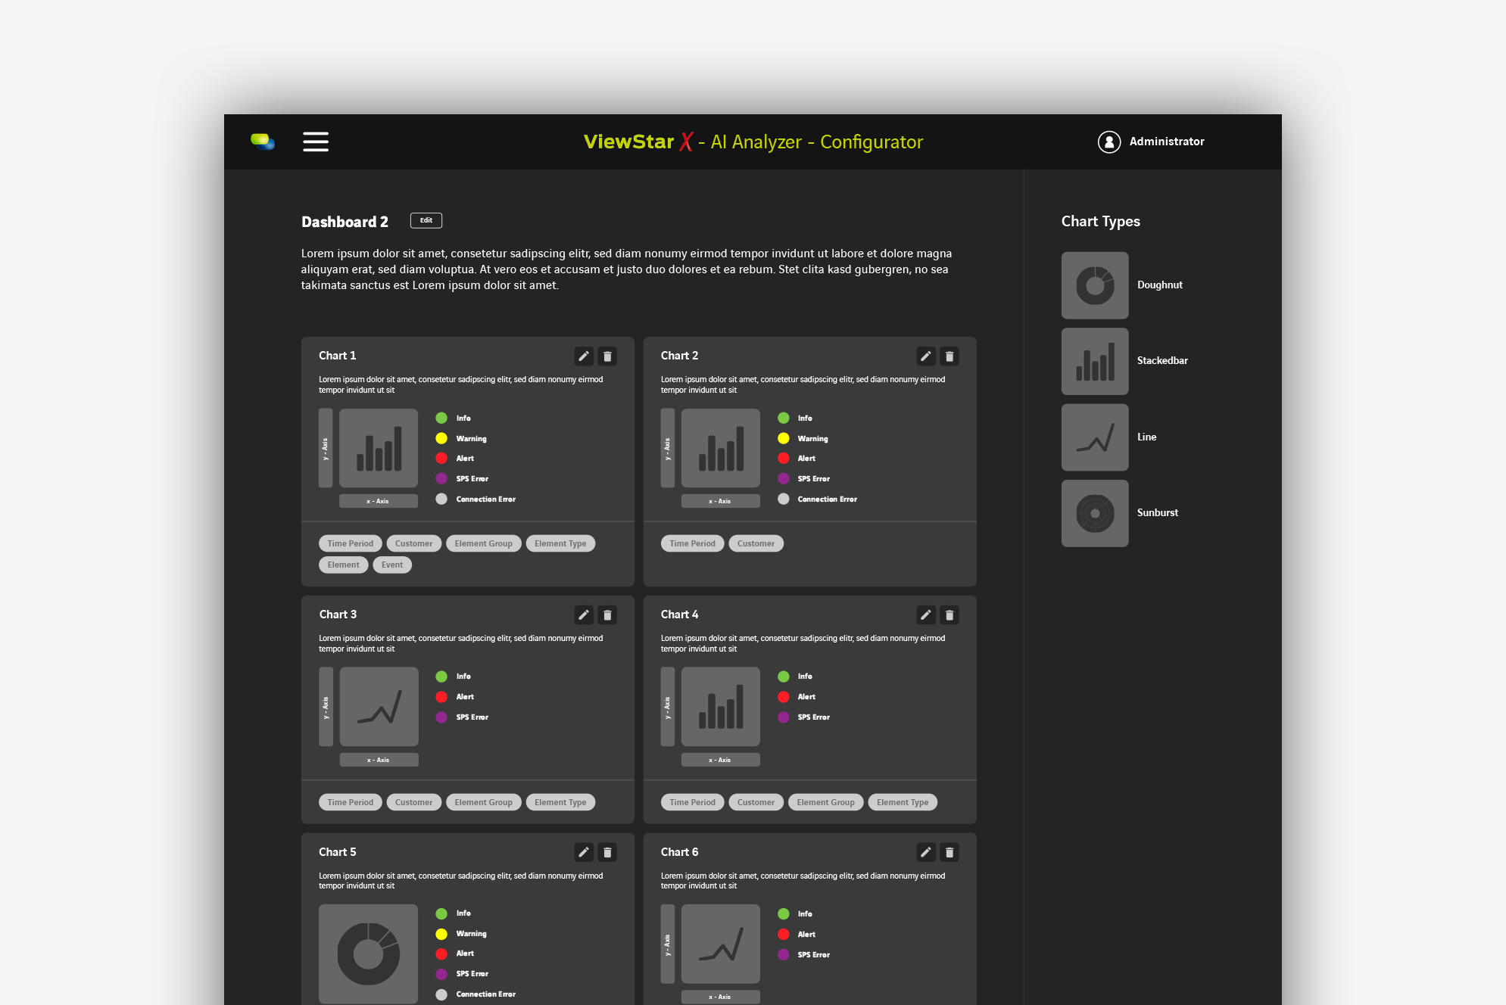Click the Dashboard 2 heading
This screenshot has width=1506, height=1005.
pyautogui.click(x=345, y=222)
